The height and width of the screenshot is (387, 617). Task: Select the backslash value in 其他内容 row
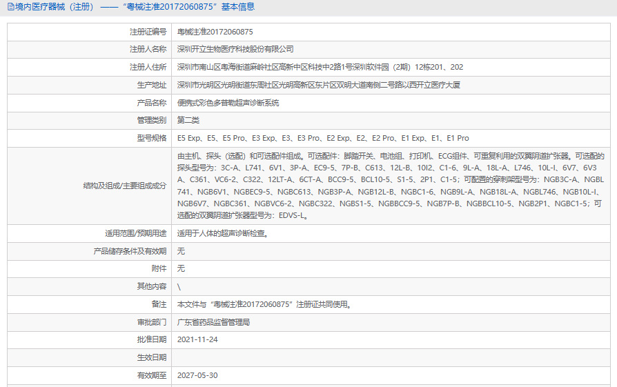(179, 287)
